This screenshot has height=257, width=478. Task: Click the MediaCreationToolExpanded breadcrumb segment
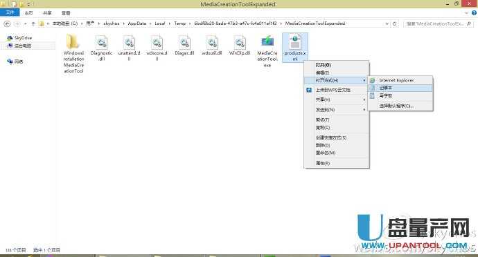tap(315, 23)
